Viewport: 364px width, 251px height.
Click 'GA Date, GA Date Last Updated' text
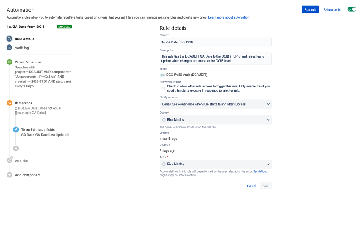tap(45, 135)
